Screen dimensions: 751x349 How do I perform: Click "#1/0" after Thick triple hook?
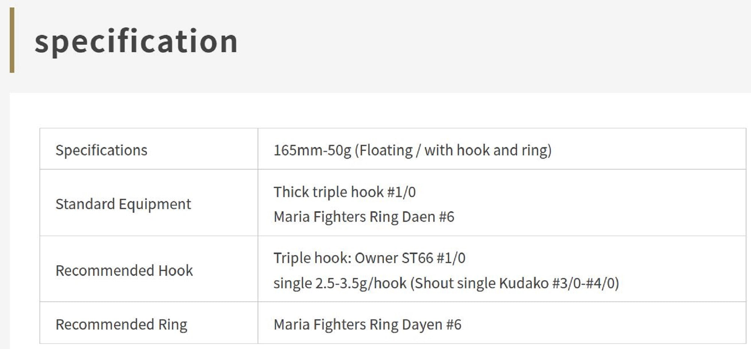401,192
